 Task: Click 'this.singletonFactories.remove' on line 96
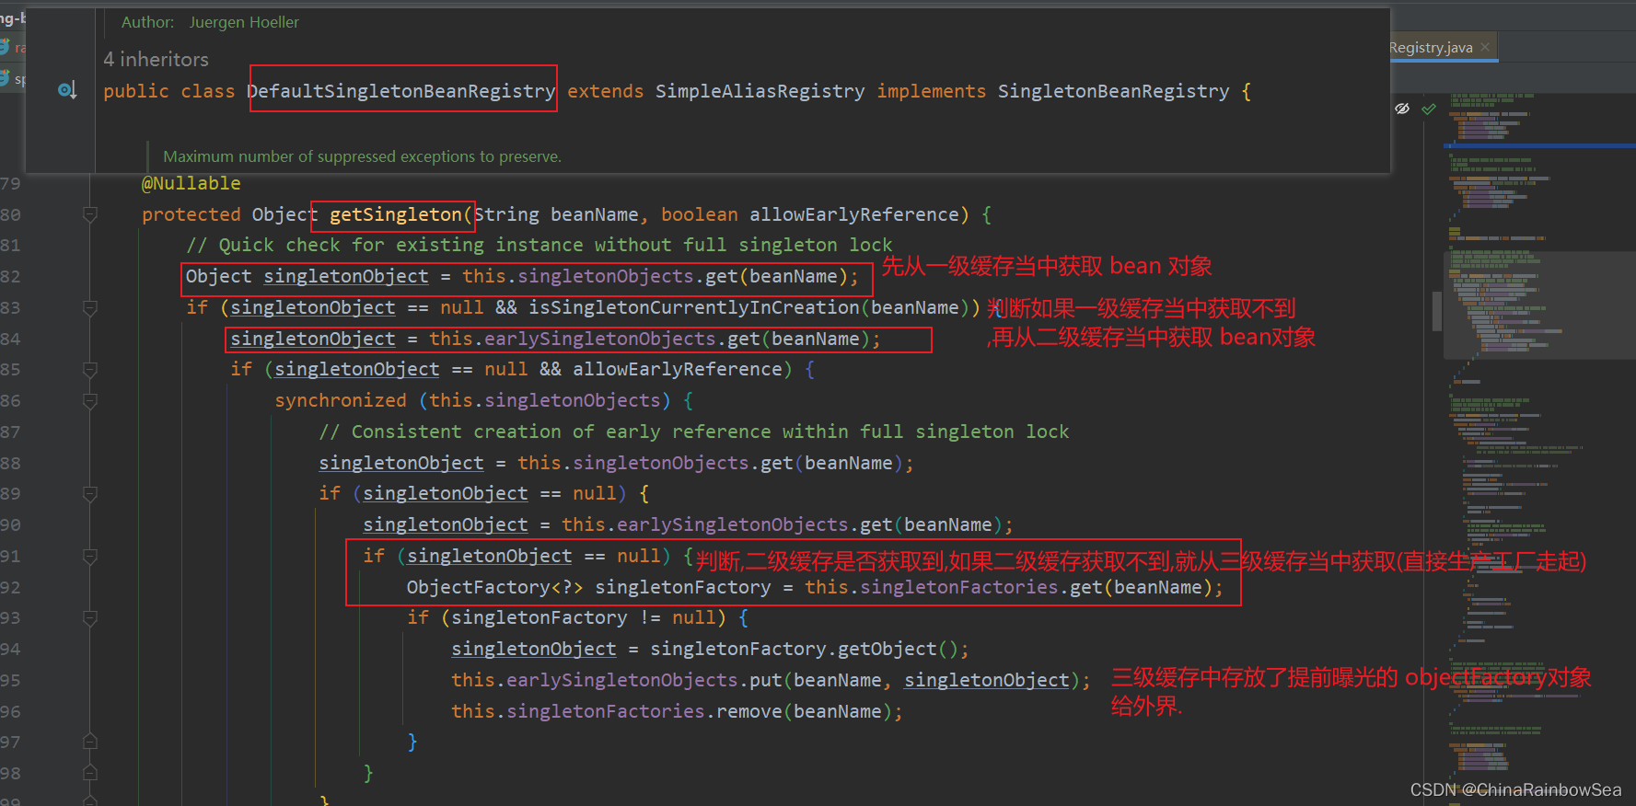pyautogui.click(x=616, y=711)
